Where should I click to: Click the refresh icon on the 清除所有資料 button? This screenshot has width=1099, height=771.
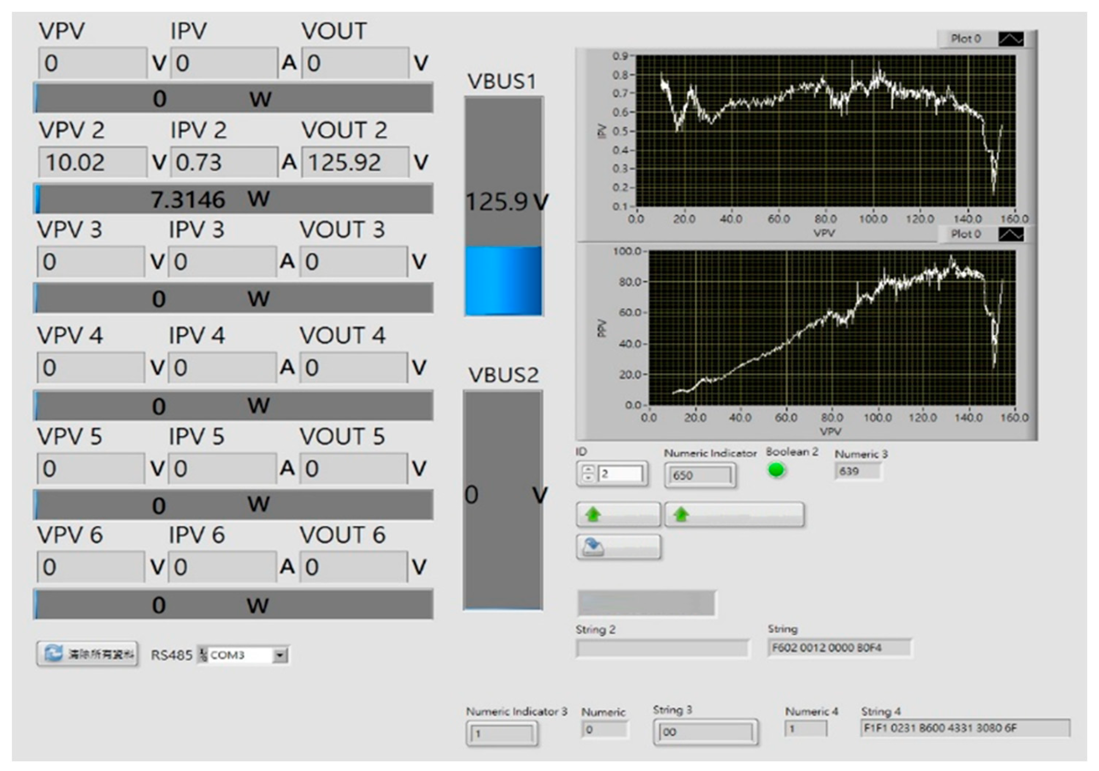click(53, 654)
